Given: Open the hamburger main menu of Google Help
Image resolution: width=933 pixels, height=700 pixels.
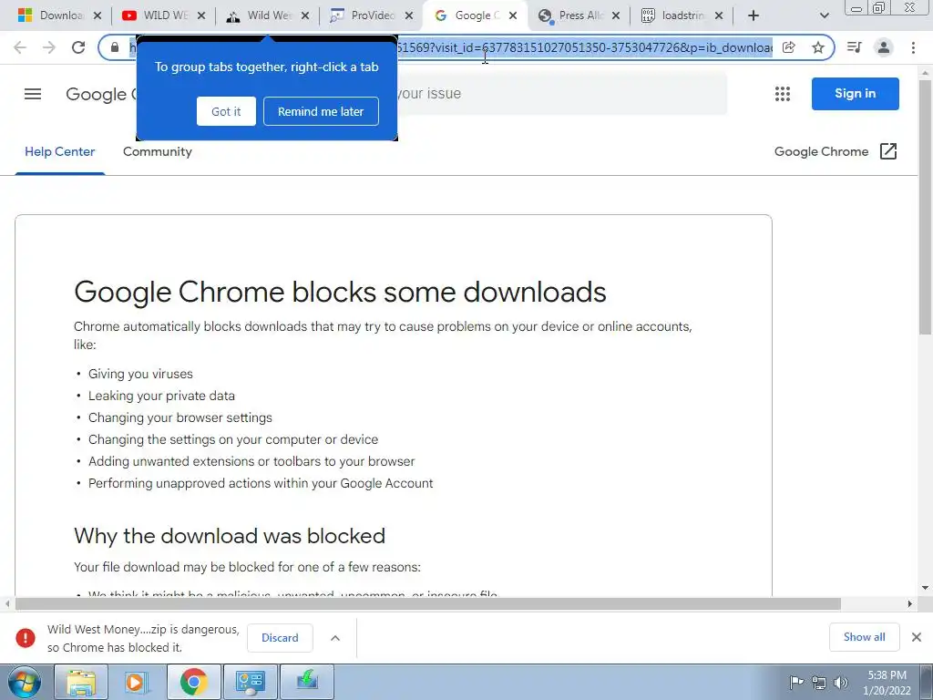Looking at the screenshot, I should [x=33, y=94].
